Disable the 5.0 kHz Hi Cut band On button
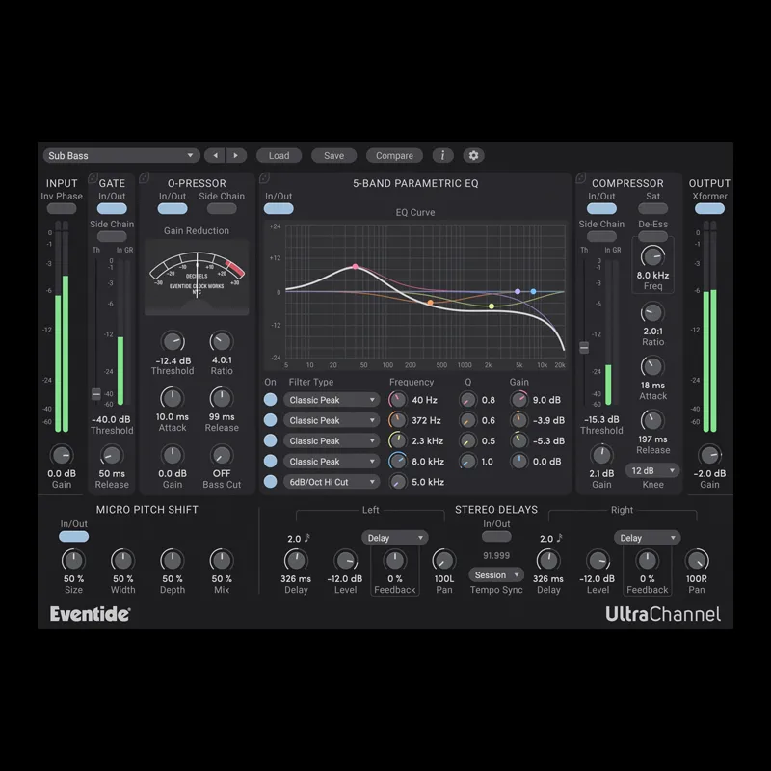The height and width of the screenshot is (771, 771). pos(271,481)
